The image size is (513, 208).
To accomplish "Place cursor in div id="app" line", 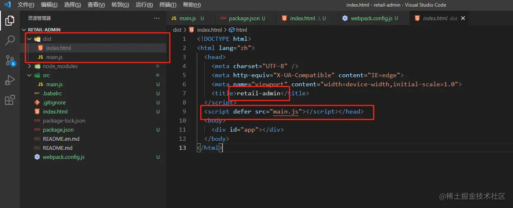I will [x=248, y=130].
